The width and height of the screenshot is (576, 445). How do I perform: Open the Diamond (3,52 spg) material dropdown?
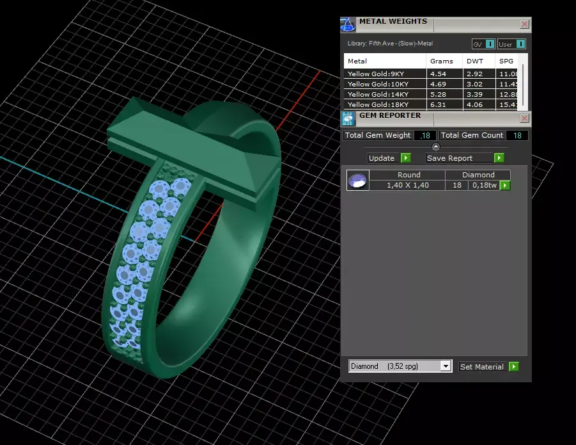coord(445,366)
